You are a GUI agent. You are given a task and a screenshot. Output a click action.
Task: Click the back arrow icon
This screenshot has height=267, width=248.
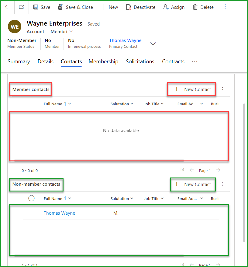(x=7, y=7)
